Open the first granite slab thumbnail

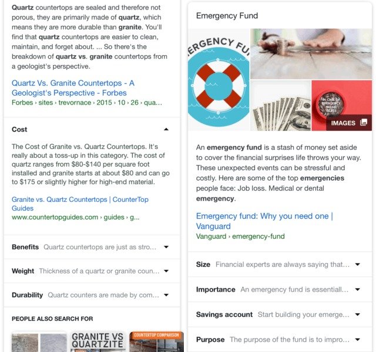tap(38, 342)
